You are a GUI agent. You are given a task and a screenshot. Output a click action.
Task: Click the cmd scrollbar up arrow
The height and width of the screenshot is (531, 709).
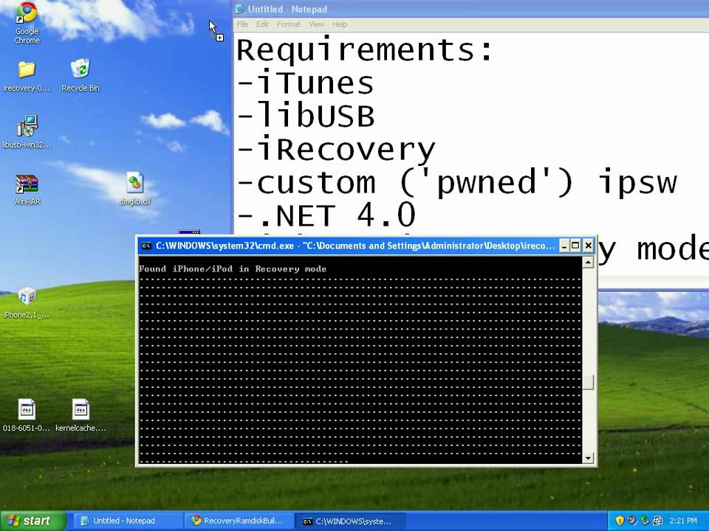tap(588, 263)
